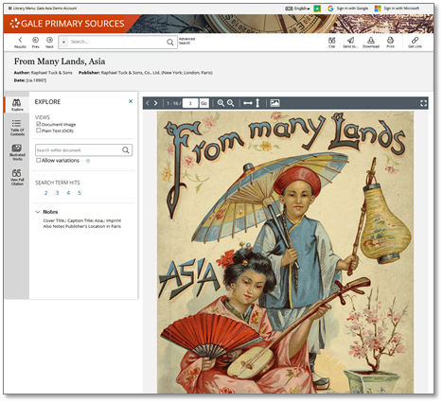
Task: Click the page number input box
Action: [190, 103]
